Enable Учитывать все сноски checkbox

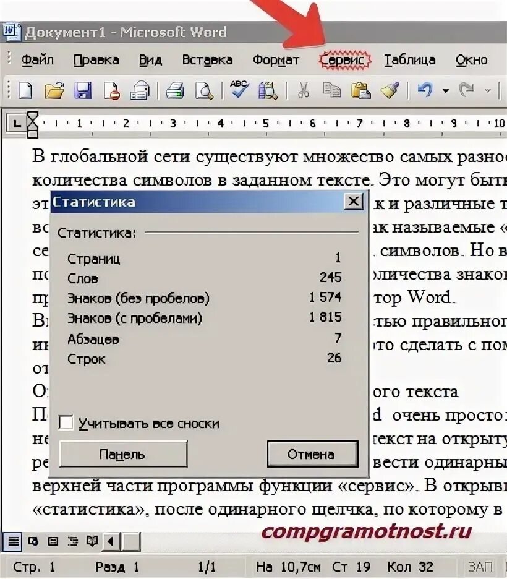[x=66, y=422]
